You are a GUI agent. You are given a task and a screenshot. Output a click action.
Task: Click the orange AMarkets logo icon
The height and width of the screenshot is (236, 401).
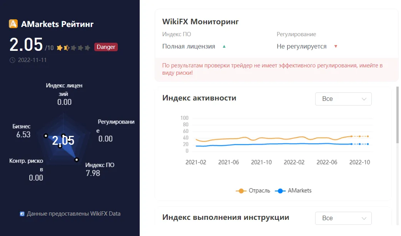click(x=13, y=23)
